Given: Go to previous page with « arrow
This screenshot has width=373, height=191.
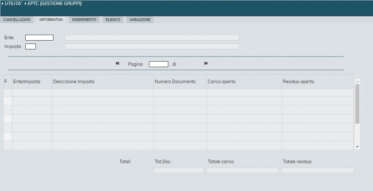Looking at the screenshot, I should [x=117, y=64].
